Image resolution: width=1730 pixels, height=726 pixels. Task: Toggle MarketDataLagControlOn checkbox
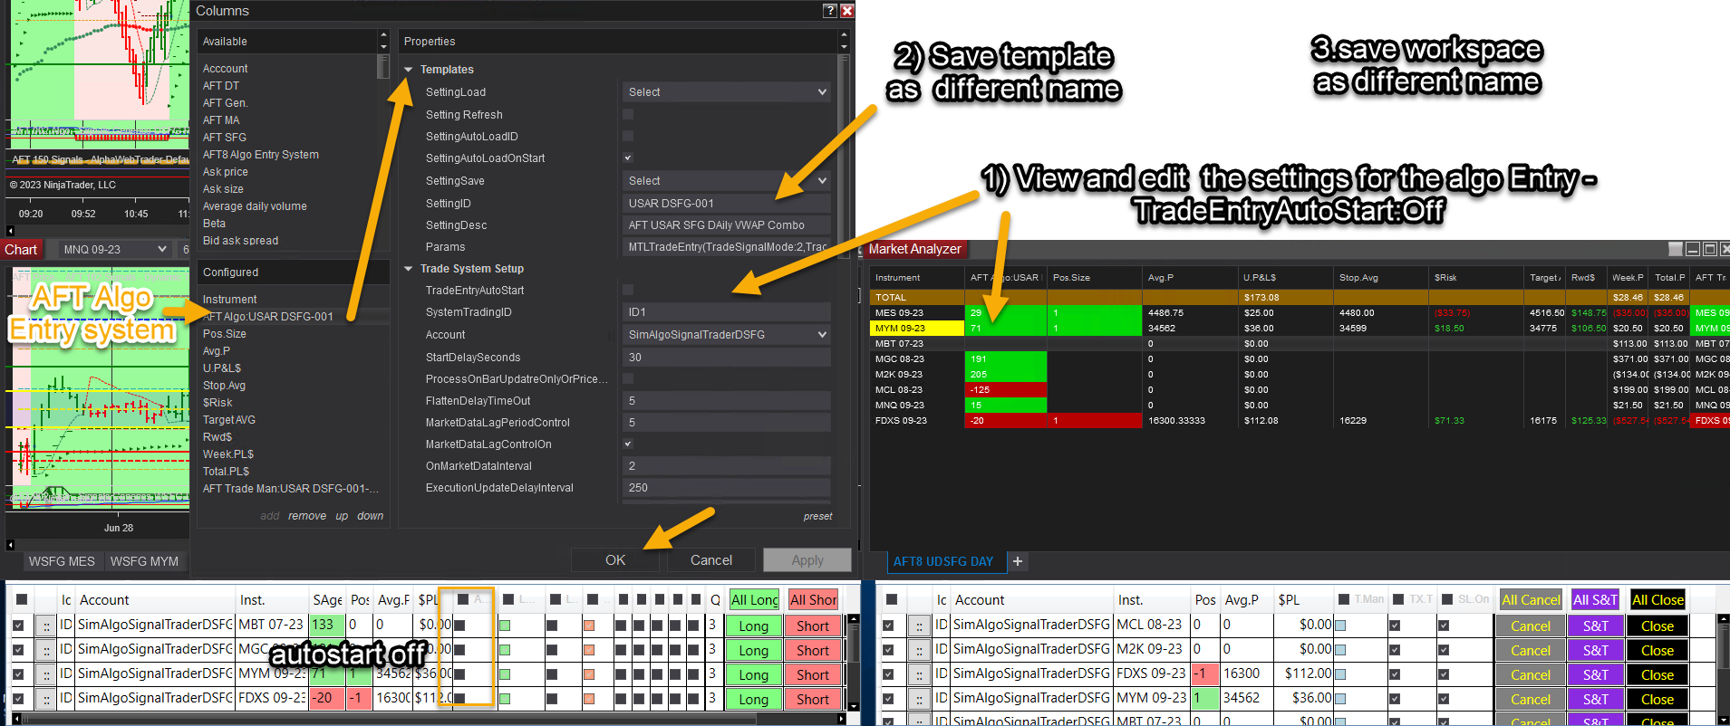tap(628, 444)
